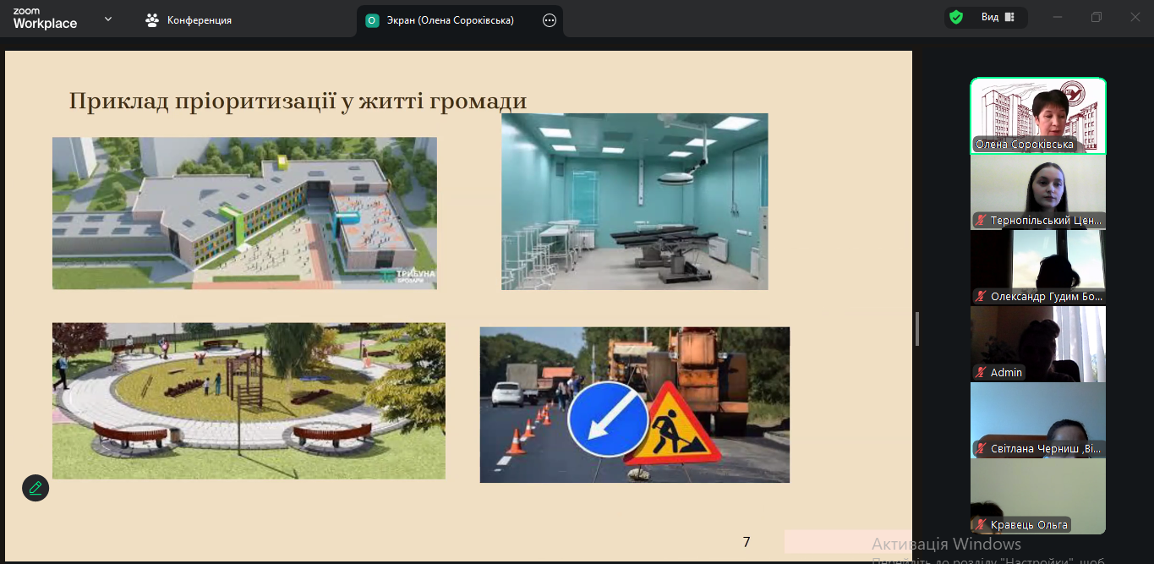Click the green avatar icon on Экран tab
Image resolution: width=1154 pixels, height=564 pixels.
coord(371,20)
